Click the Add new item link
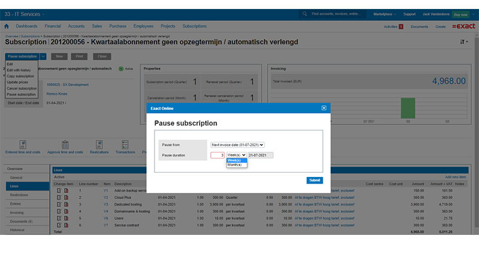Screen dimensions: 479x269 456,177
